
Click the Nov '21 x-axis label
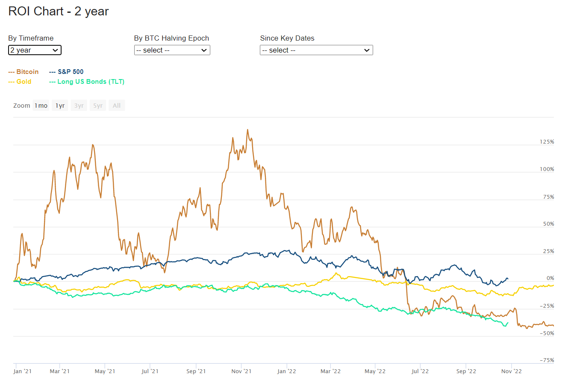[x=241, y=371]
